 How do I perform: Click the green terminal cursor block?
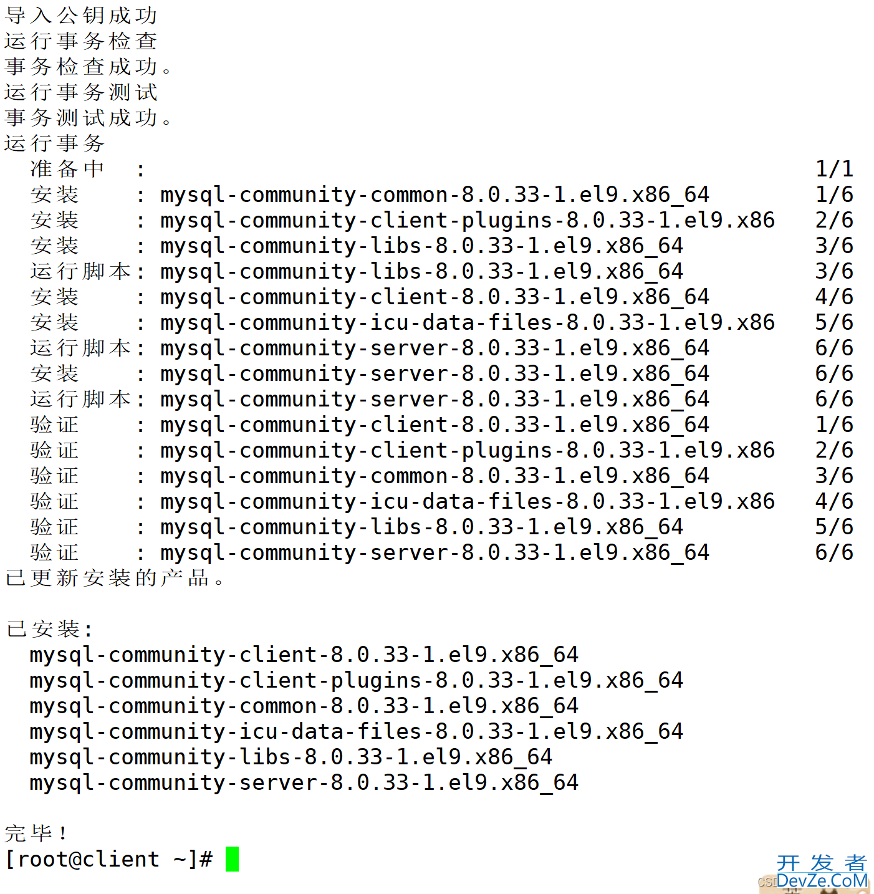click(x=232, y=859)
